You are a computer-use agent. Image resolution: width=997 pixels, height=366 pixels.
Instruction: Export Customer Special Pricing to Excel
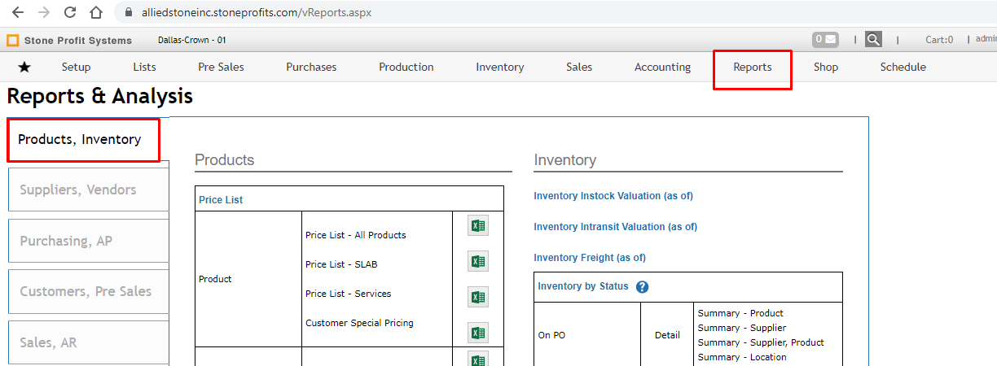478,332
